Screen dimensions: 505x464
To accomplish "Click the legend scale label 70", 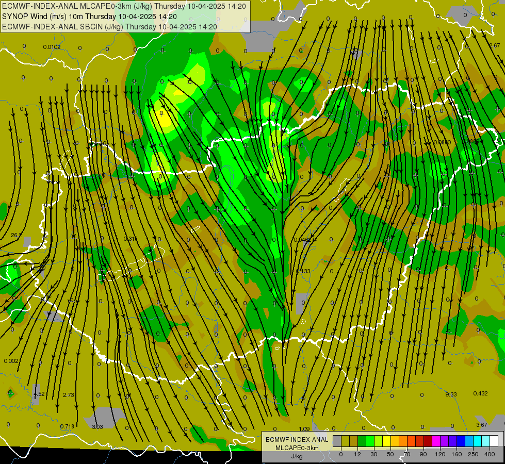I will pos(407,454).
